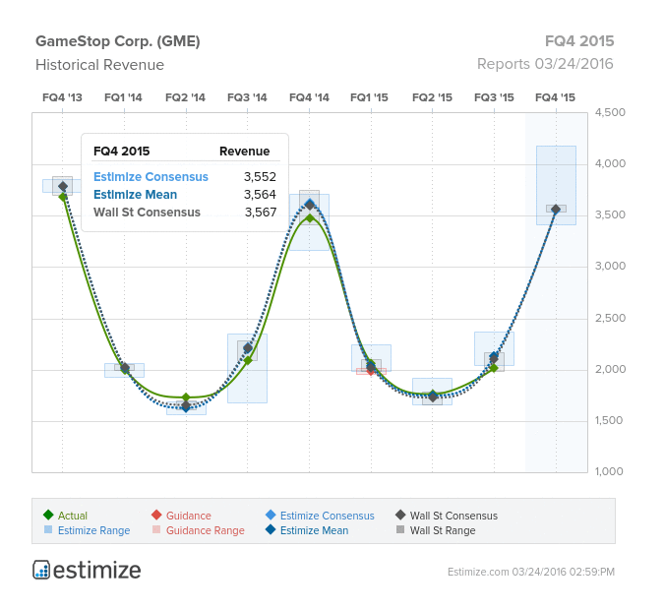Click the 3,564 tooltip value
This screenshot has height=610, width=664.
(x=260, y=195)
